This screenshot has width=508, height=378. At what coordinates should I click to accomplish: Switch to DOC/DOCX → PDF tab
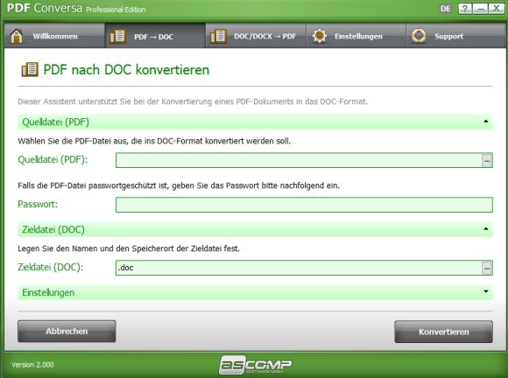[256, 36]
